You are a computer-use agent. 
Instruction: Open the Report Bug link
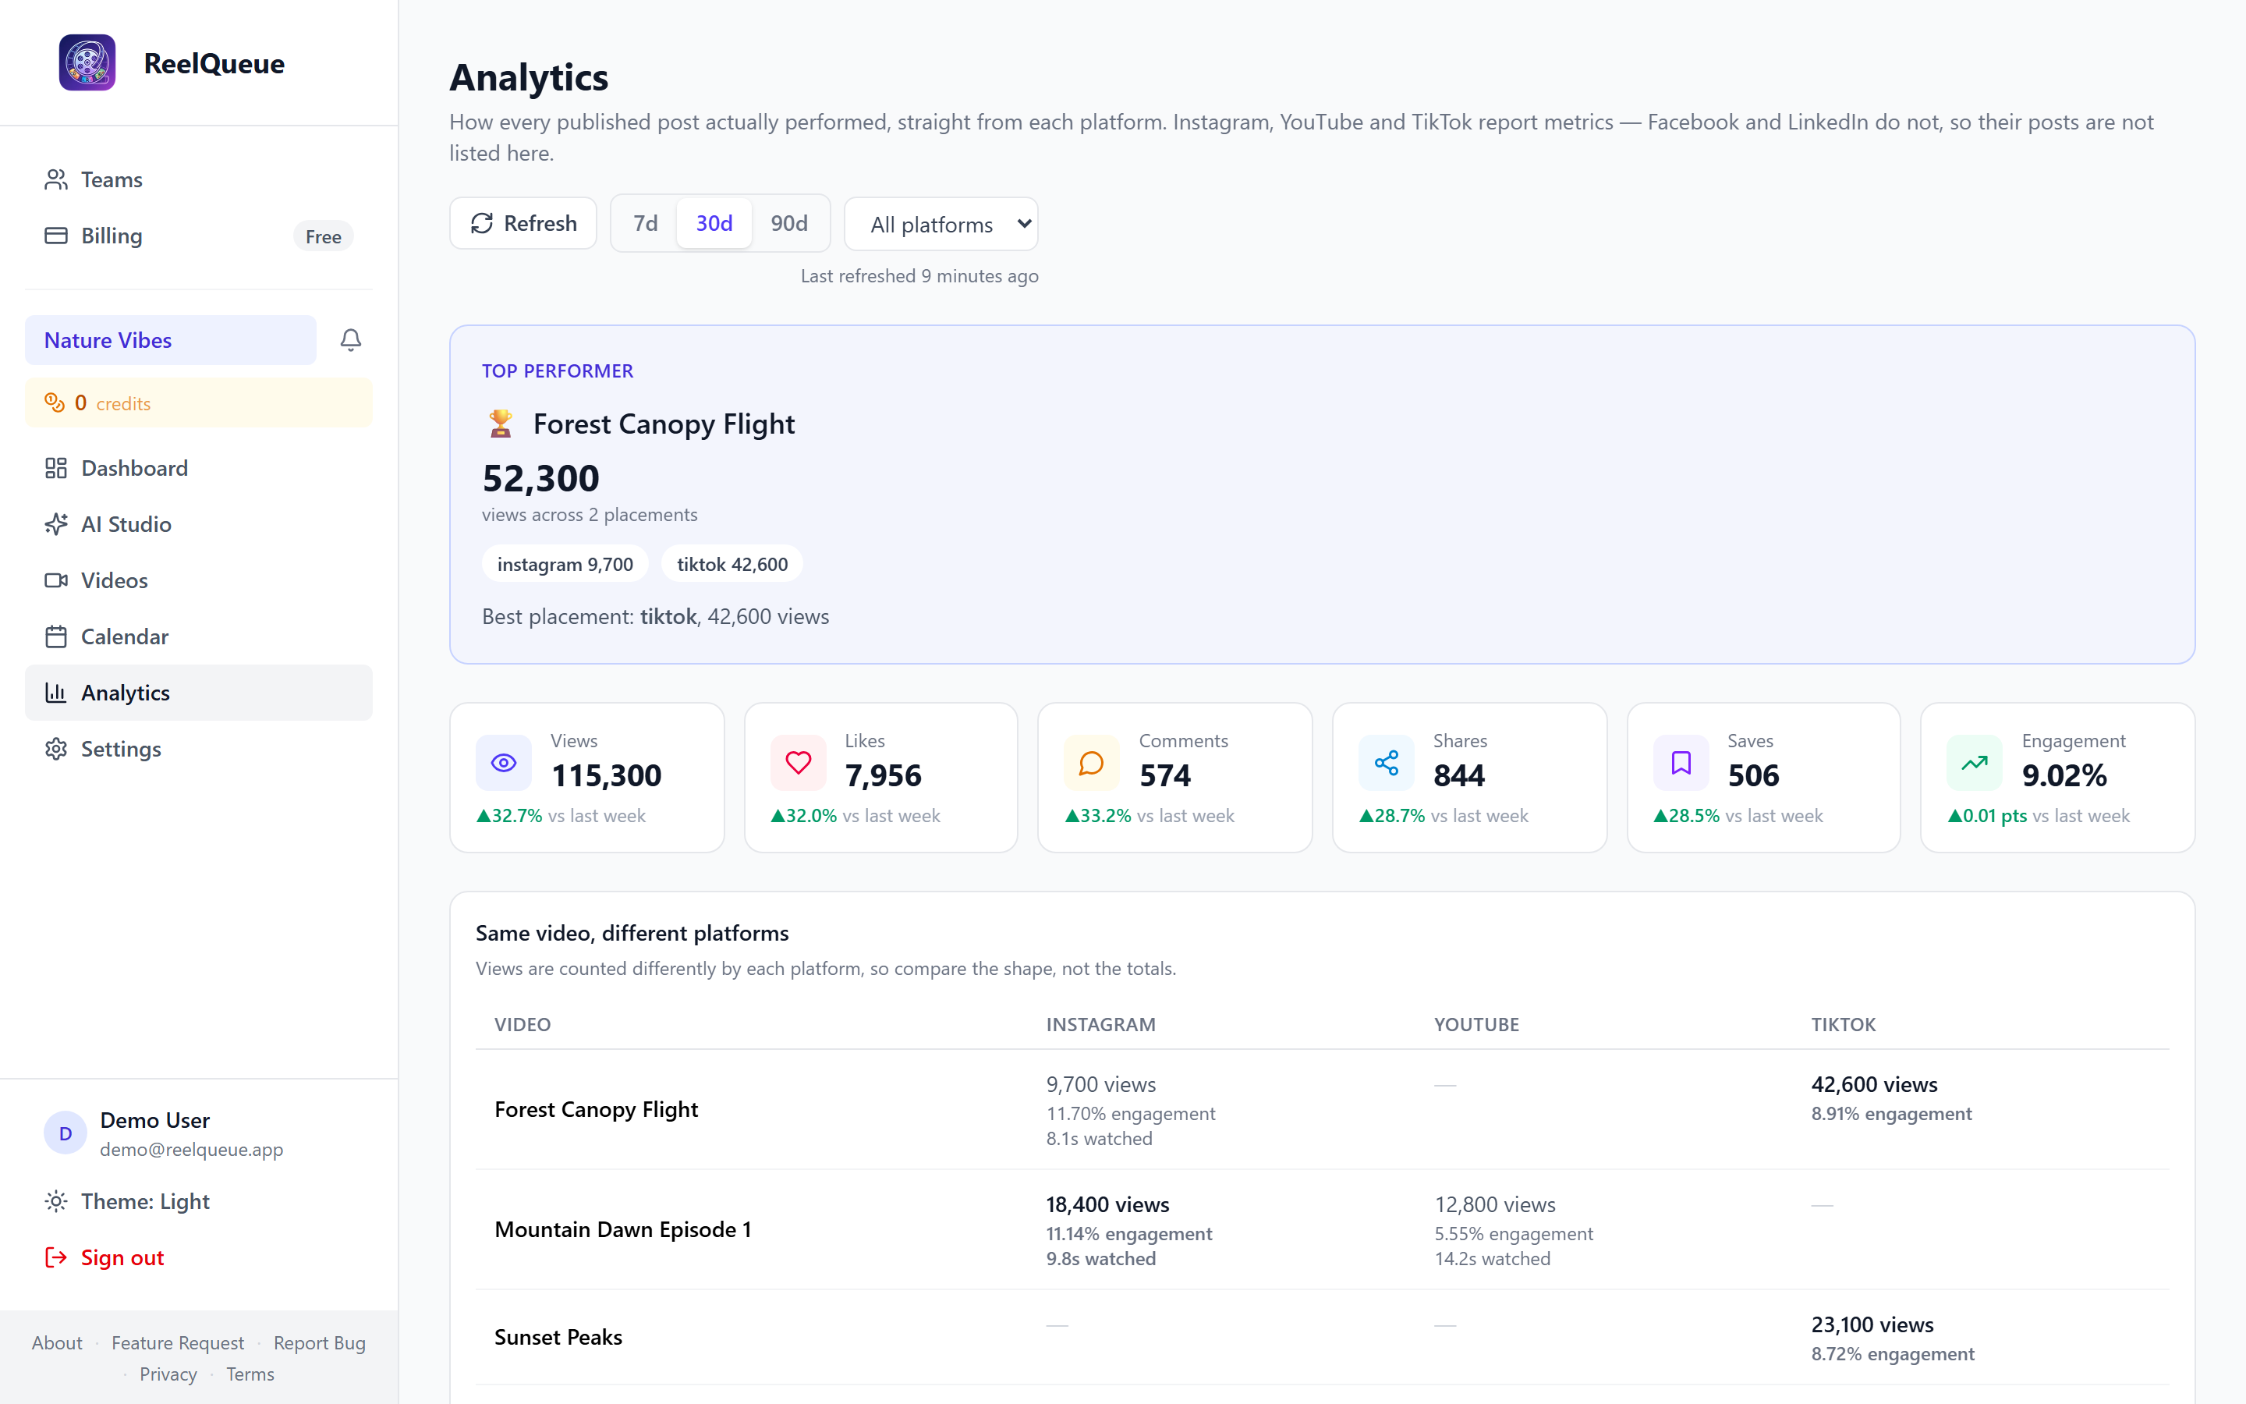pyautogui.click(x=319, y=1342)
